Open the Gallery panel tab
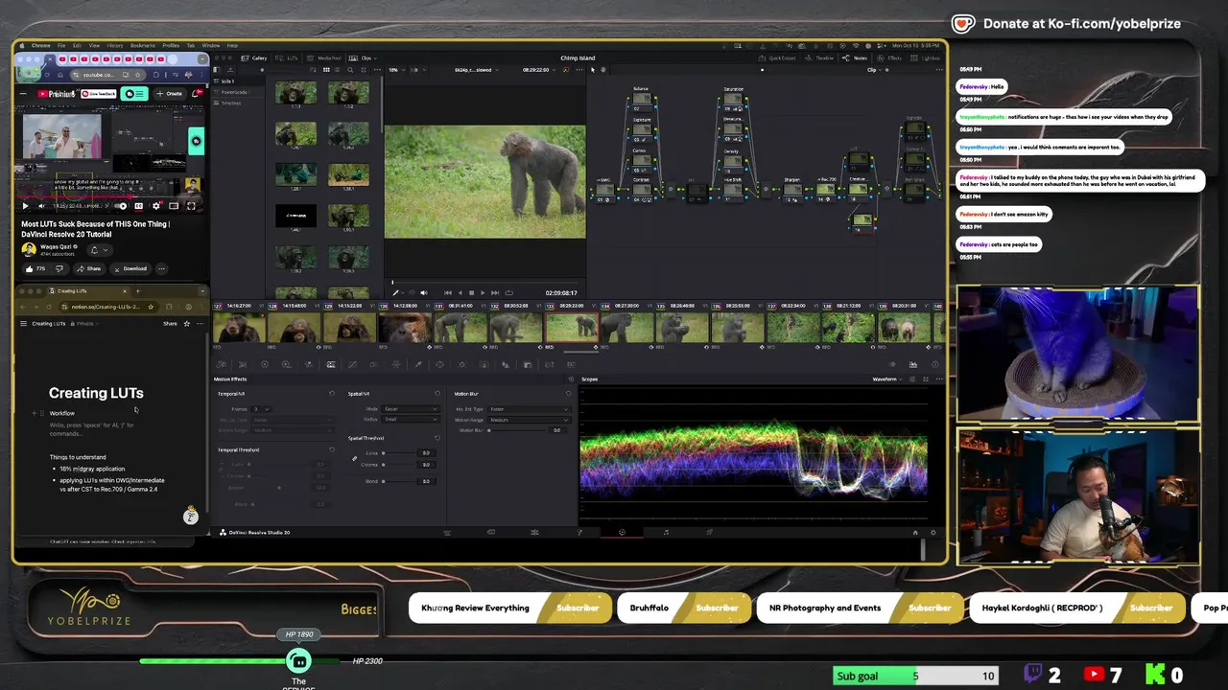 [254, 58]
